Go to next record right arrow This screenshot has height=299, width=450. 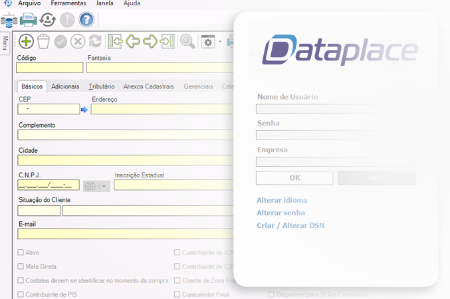pyautogui.click(x=150, y=41)
